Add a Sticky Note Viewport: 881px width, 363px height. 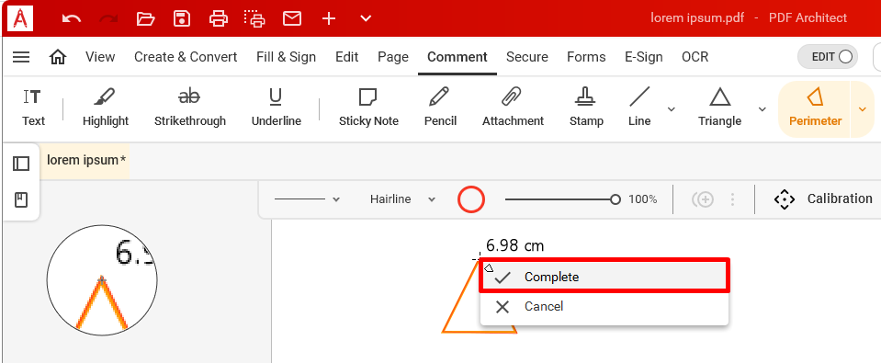click(x=368, y=108)
